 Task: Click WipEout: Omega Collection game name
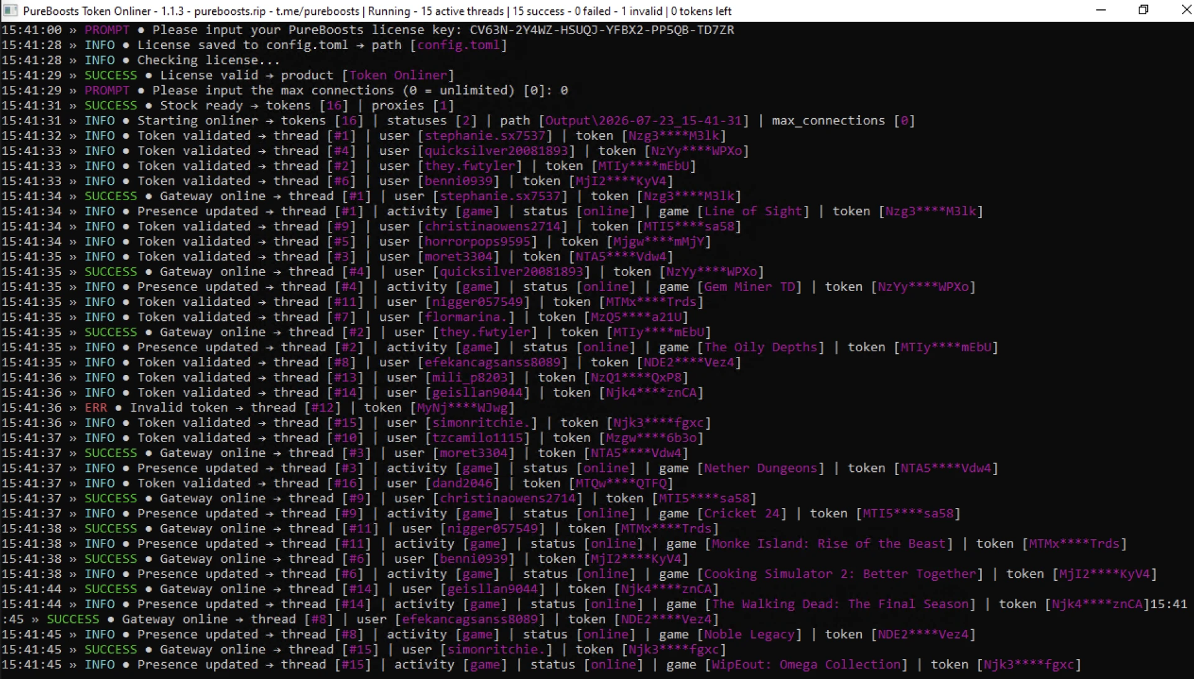[806, 665]
